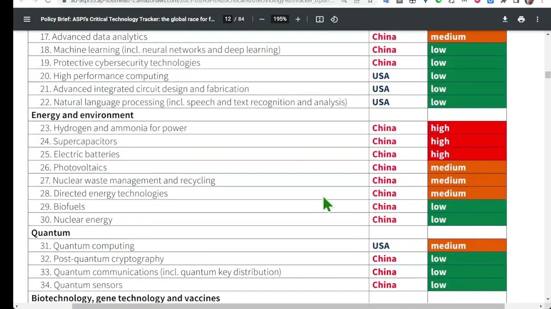
Task: Select '21. Advanced integrated circuit design and fabrication'
Action: tap(145, 89)
